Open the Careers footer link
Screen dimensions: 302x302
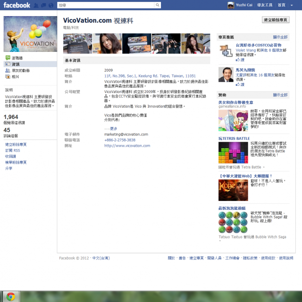click(x=232, y=258)
